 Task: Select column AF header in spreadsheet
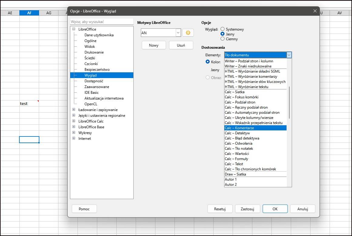[29, 13]
